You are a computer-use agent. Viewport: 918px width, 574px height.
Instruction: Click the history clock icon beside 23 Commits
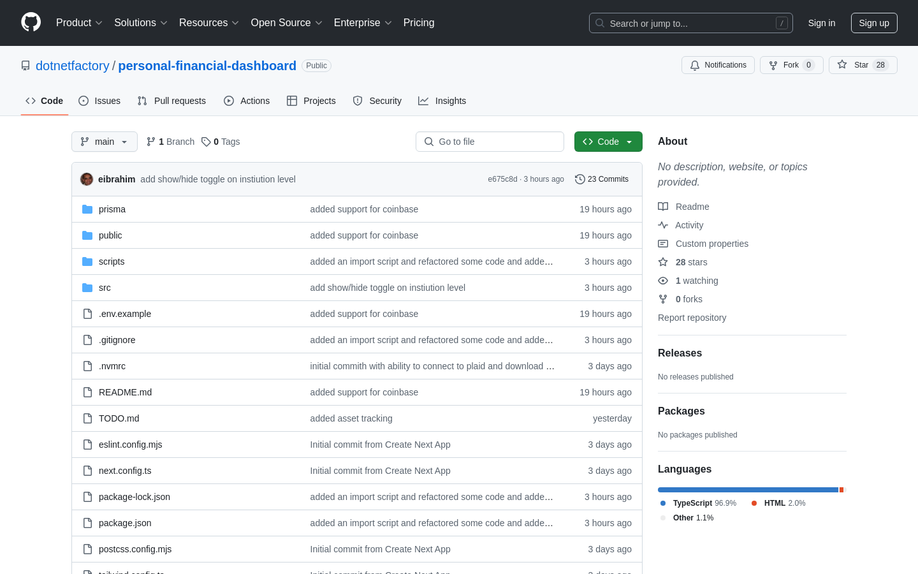[580, 179]
